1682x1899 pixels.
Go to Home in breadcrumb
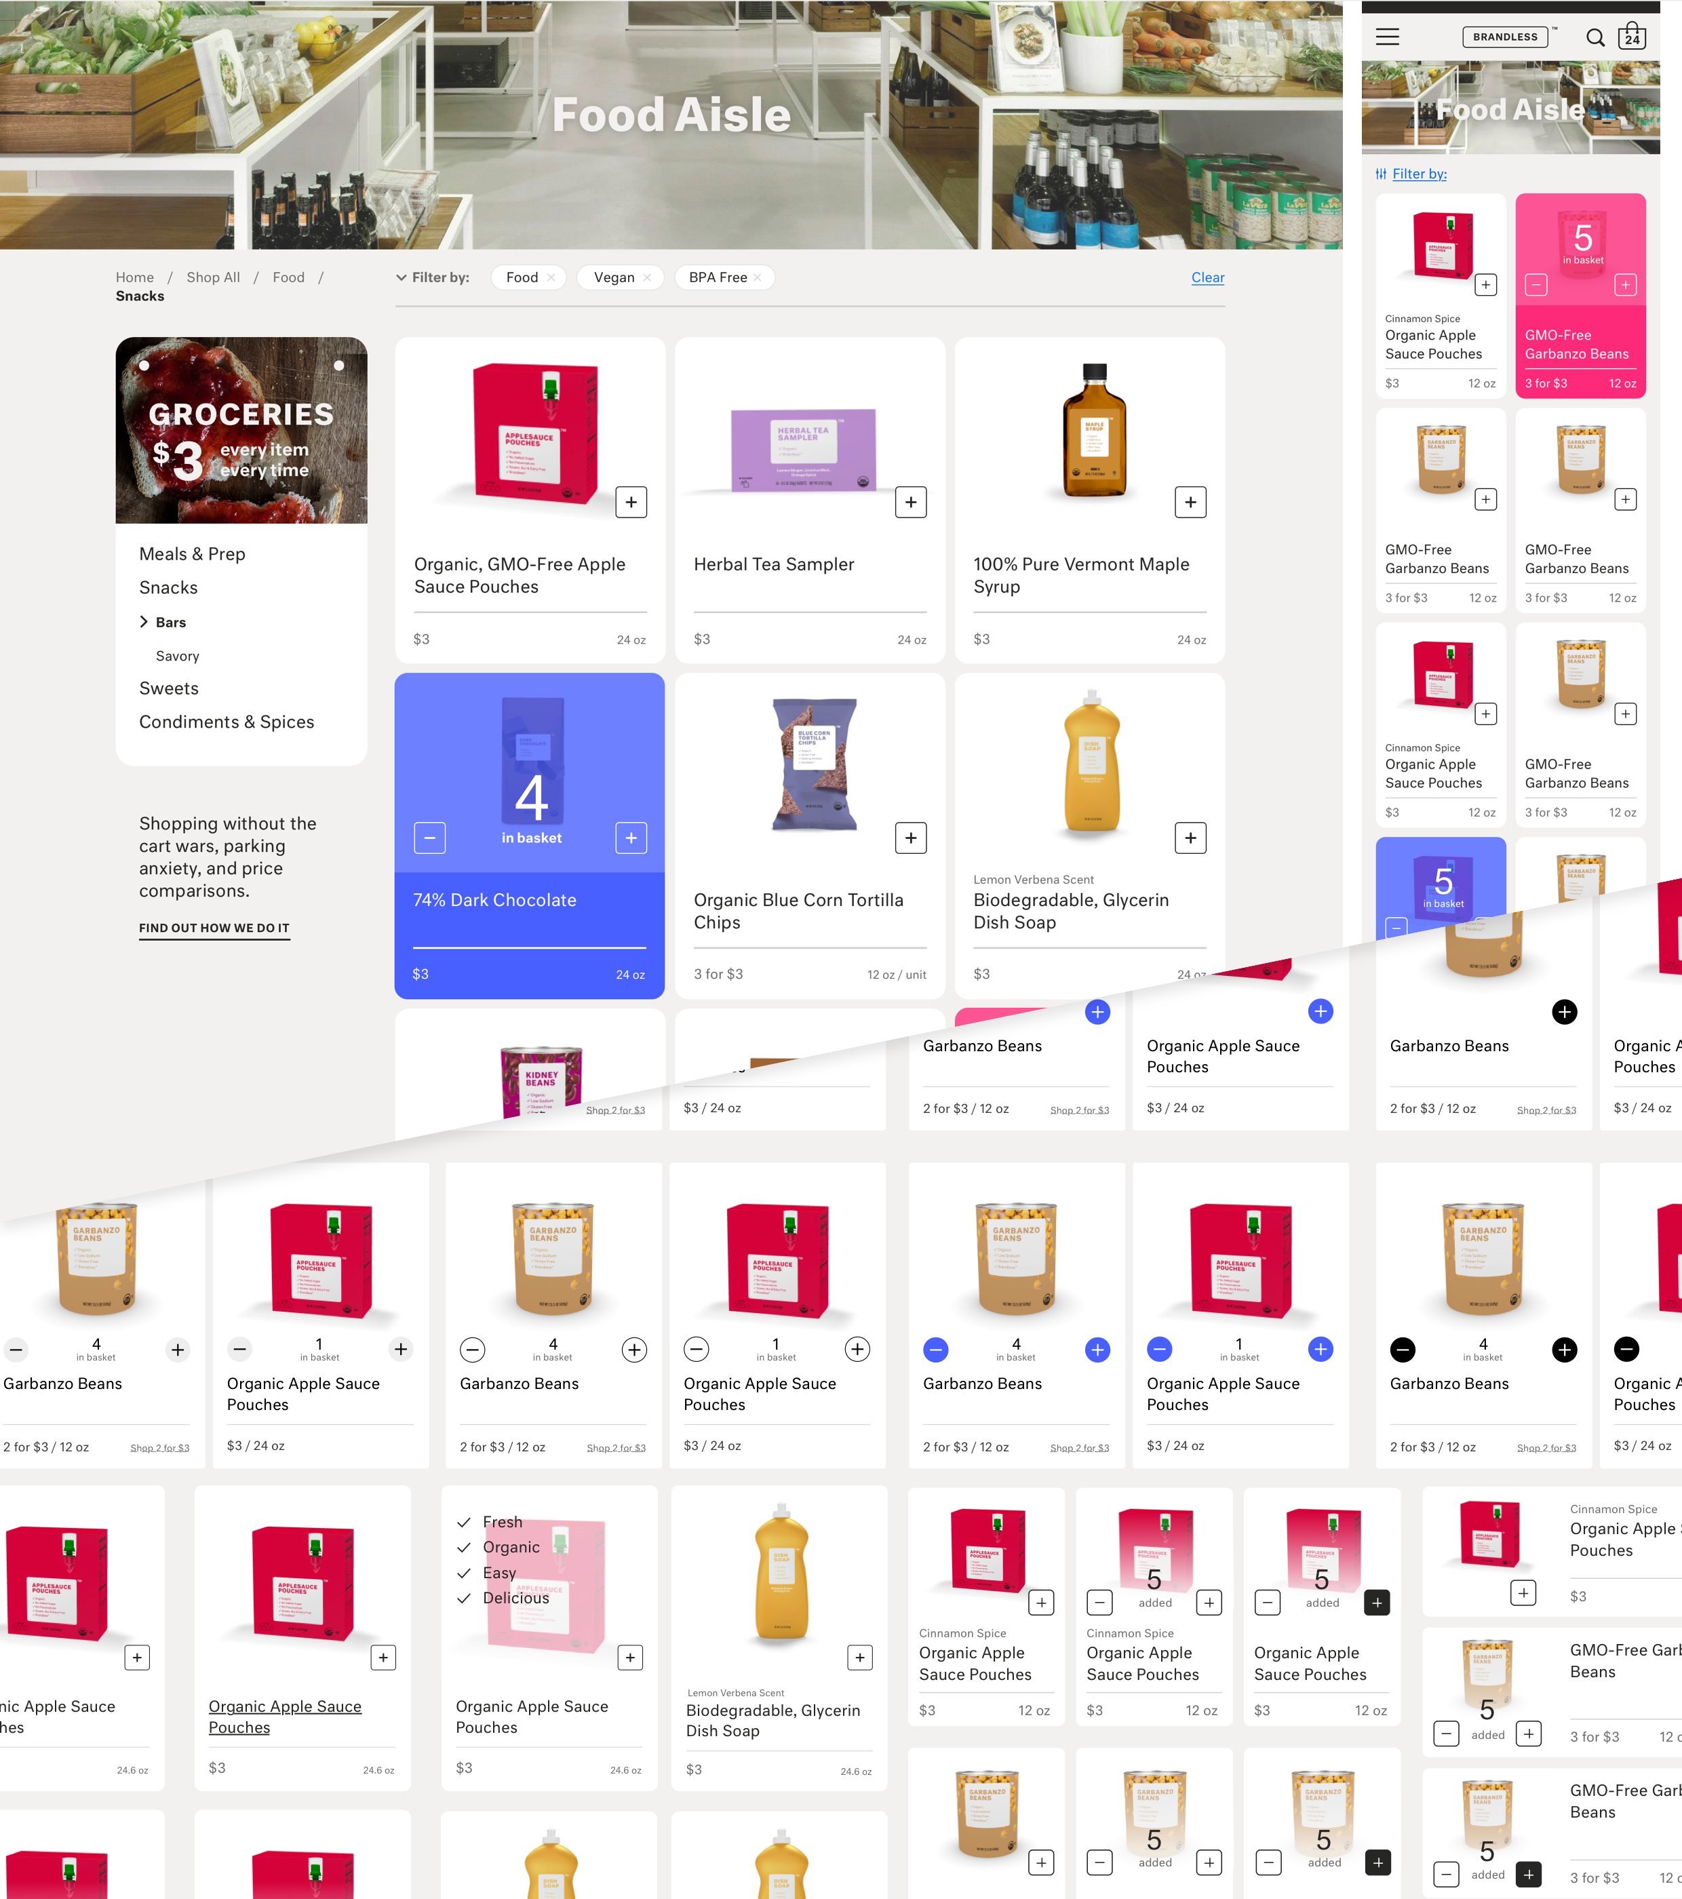135,277
